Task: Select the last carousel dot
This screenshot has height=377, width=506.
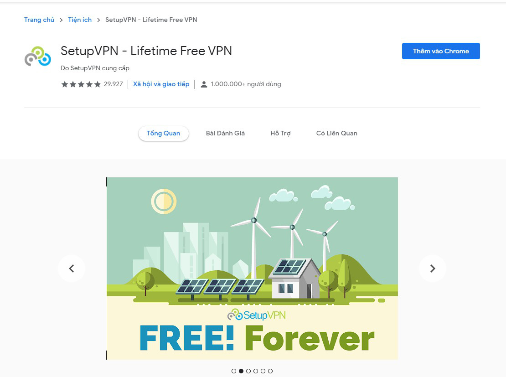Action: [270, 371]
